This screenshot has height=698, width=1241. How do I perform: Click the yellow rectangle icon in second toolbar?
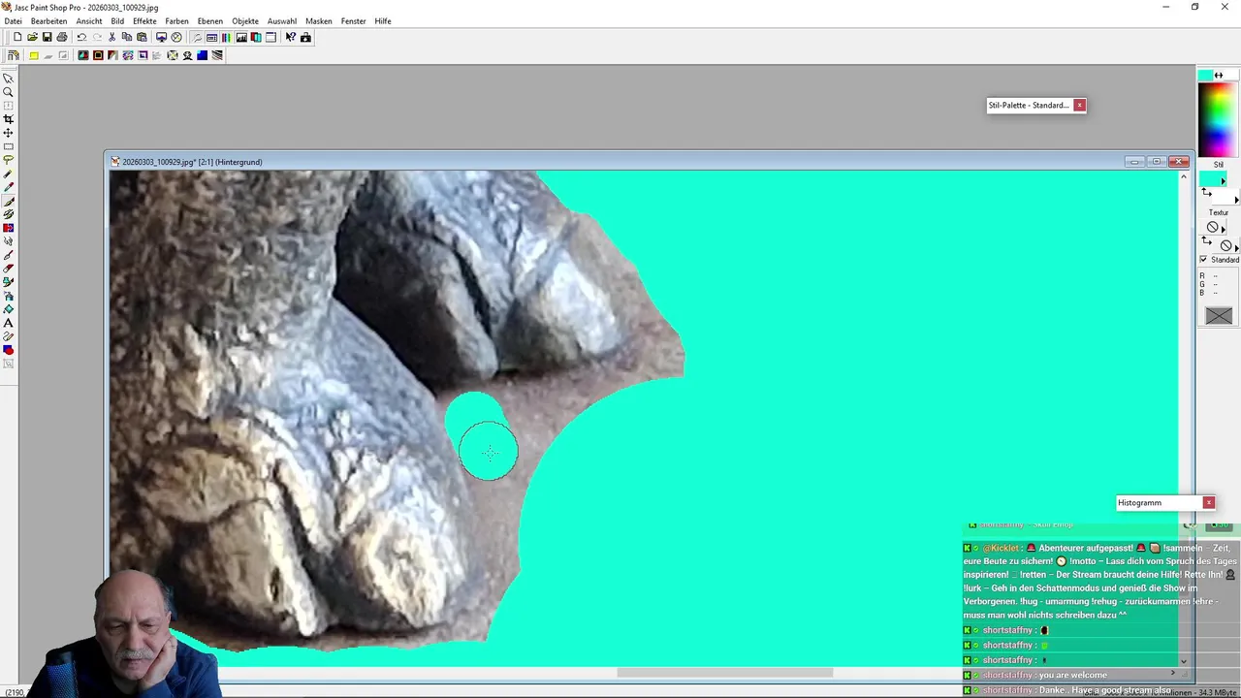tap(34, 55)
